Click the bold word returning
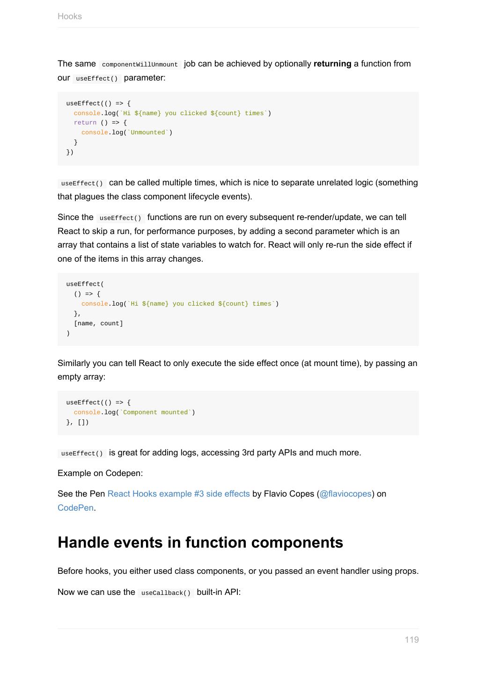 [332, 64]
